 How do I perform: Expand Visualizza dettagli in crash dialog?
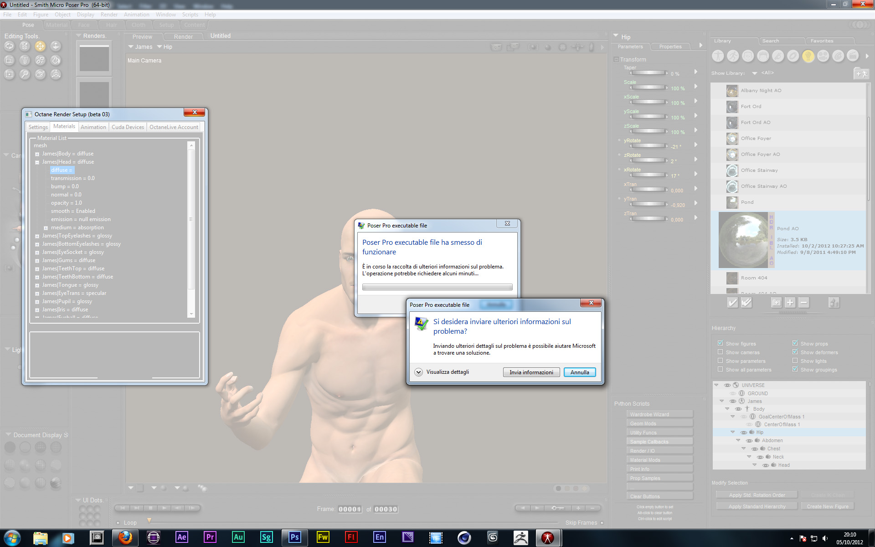click(x=419, y=372)
